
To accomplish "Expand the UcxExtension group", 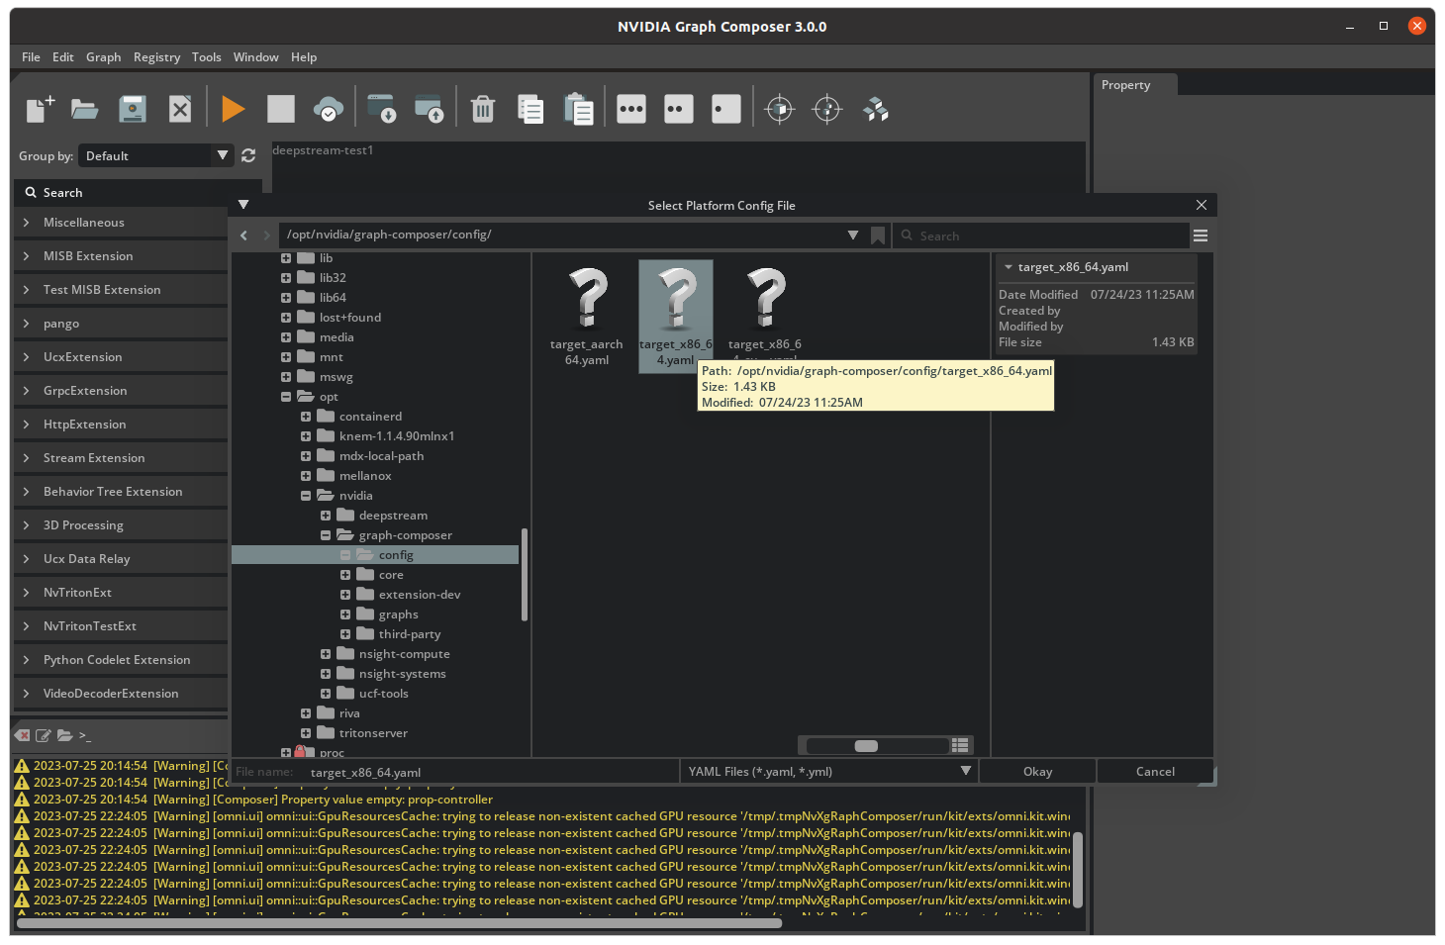I will (27, 357).
